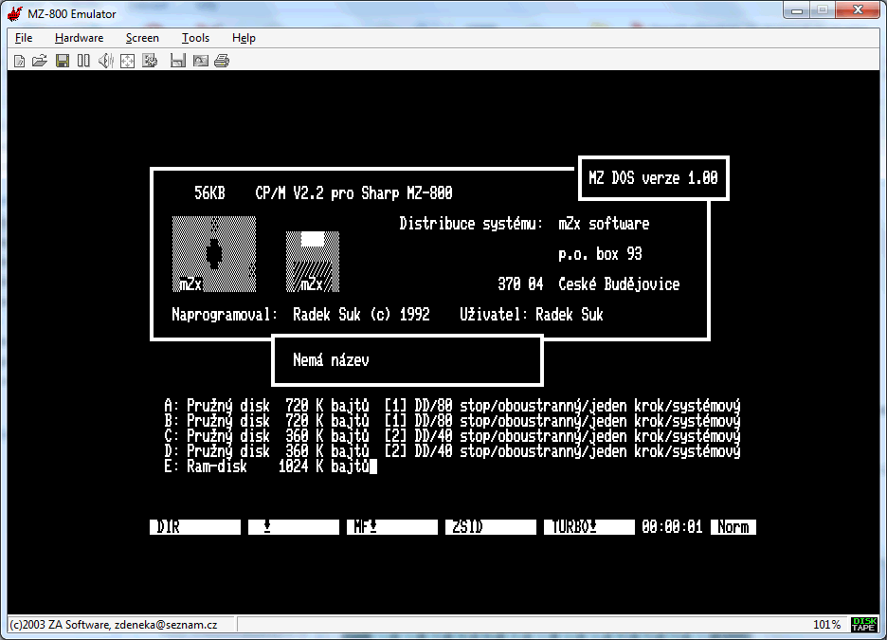Open the Help menu
Screen dimensions: 887x640
pos(244,38)
